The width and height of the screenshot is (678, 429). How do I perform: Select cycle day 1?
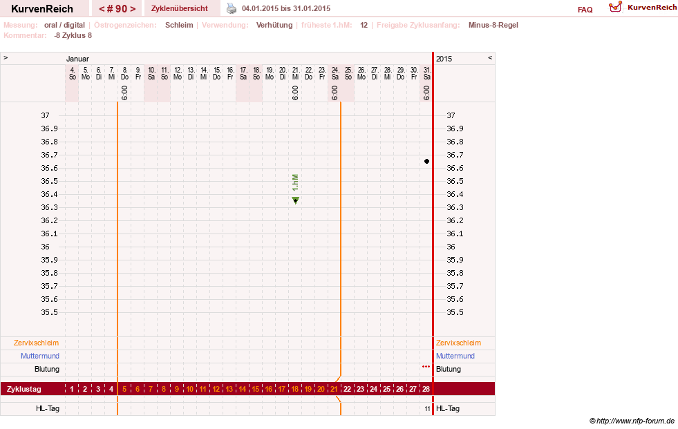pos(72,389)
